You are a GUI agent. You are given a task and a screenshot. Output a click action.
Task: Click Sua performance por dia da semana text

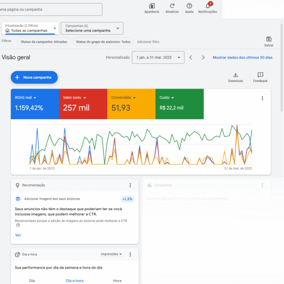[x=58, y=267]
